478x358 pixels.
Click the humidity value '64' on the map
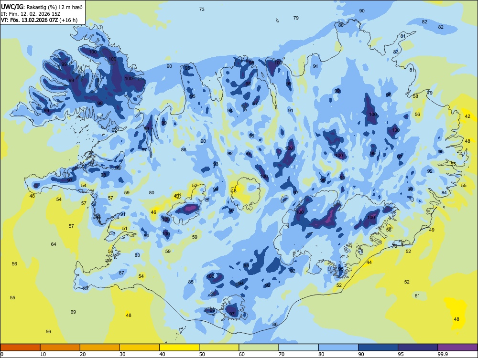54,244
